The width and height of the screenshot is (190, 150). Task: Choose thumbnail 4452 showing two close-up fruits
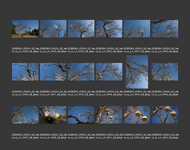click(x=137, y=115)
